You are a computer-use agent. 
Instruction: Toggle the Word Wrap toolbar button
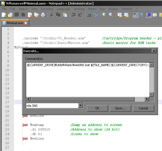click(x=135, y=15)
